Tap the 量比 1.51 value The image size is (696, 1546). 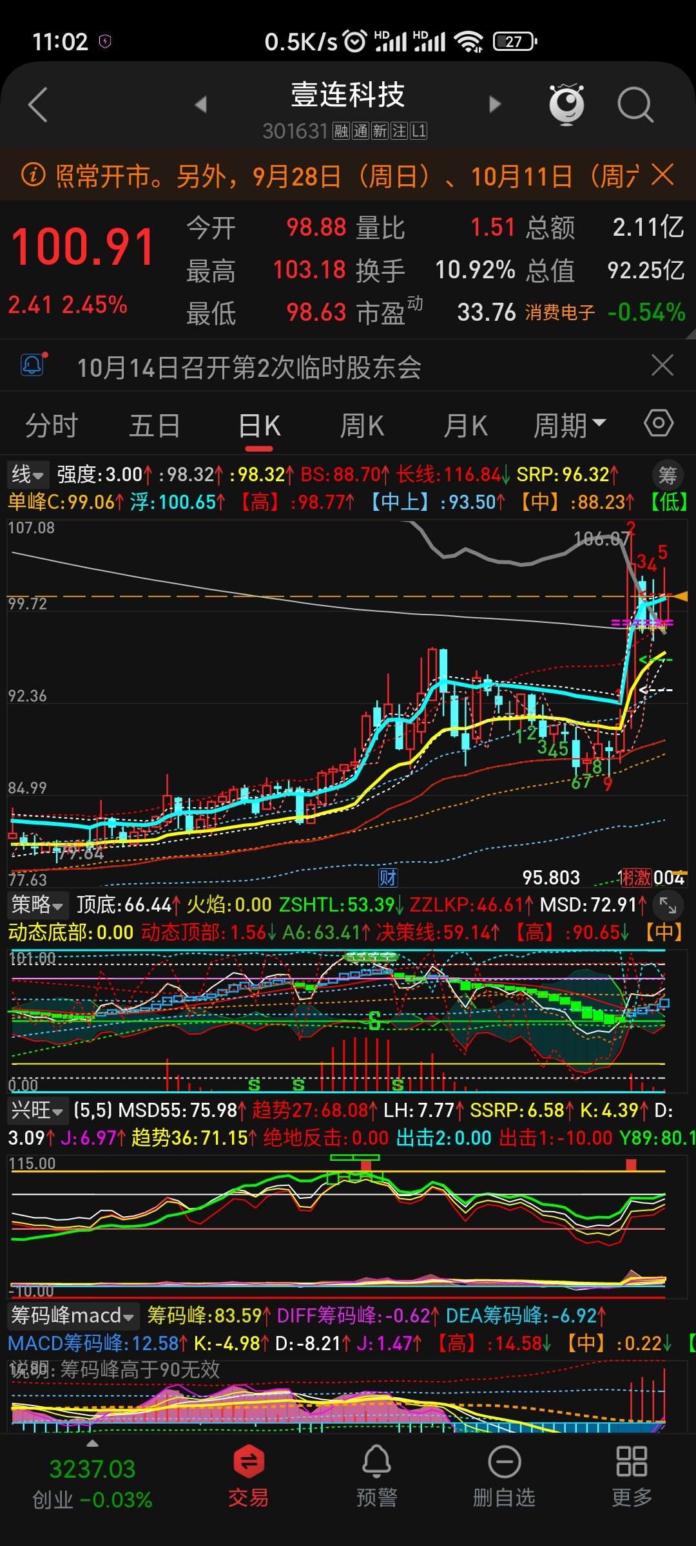pyautogui.click(x=492, y=227)
